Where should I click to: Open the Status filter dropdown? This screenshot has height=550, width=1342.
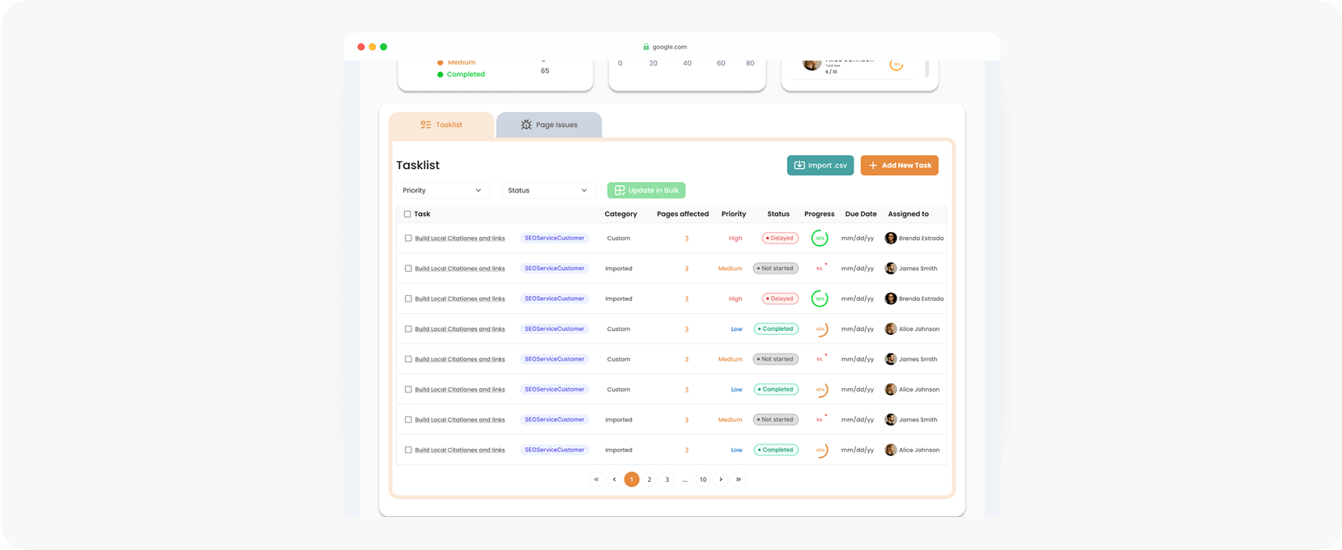click(x=547, y=190)
